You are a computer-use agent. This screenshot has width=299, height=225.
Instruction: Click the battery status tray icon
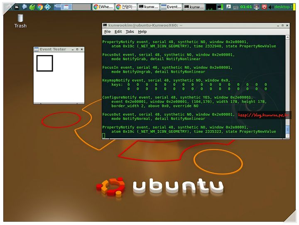pos(220,7)
